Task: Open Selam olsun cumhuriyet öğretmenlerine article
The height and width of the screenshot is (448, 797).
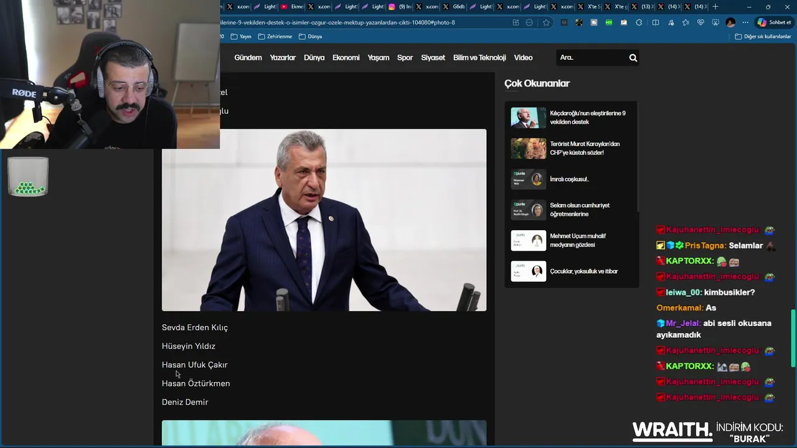Action: pyautogui.click(x=580, y=210)
